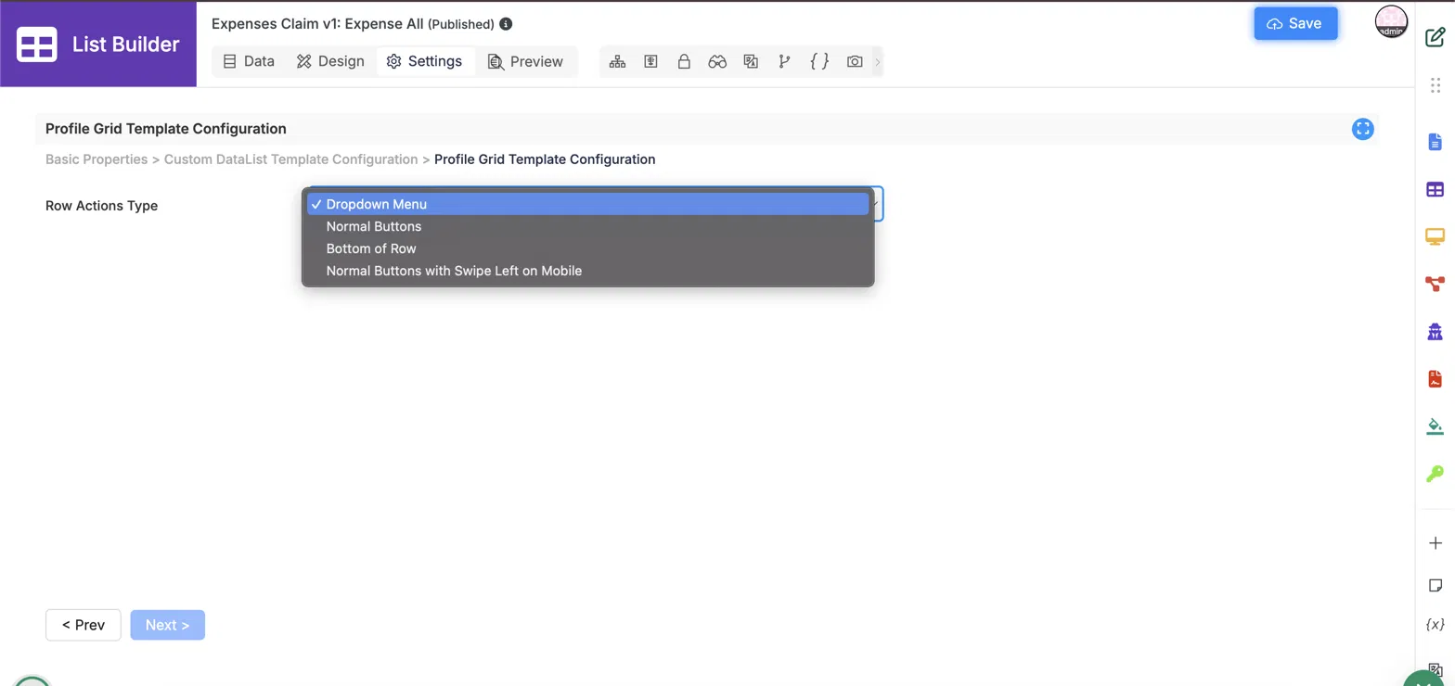1455x686 pixels.
Task: Toggle fullscreen with the blue expand icon
Action: pos(1362,129)
